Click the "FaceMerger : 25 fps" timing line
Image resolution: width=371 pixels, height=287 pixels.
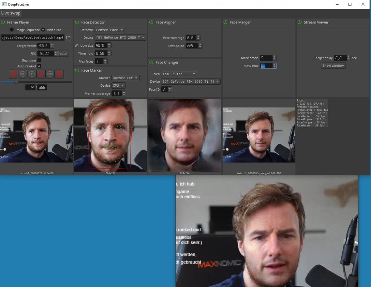click(x=310, y=126)
